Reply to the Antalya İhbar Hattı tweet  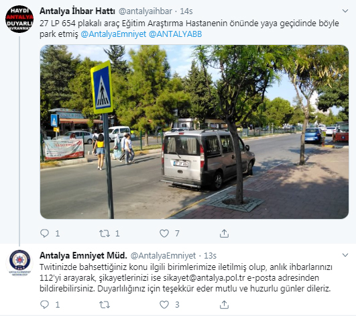44,233
